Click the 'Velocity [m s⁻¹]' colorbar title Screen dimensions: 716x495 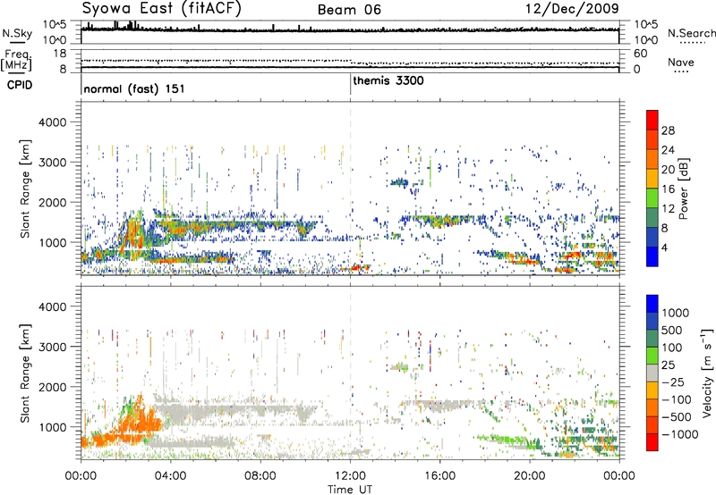click(707, 373)
